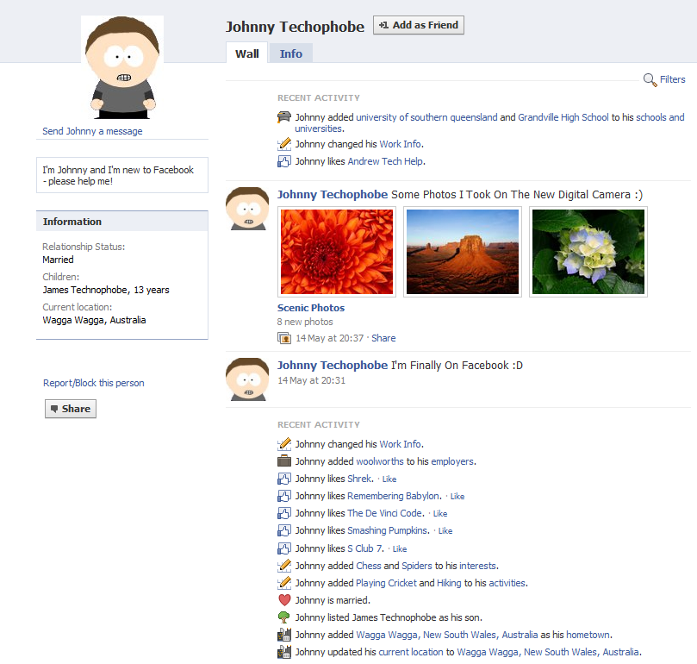Click city icon beside current location update
Screen dimensions: 697x664
[x=284, y=652]
